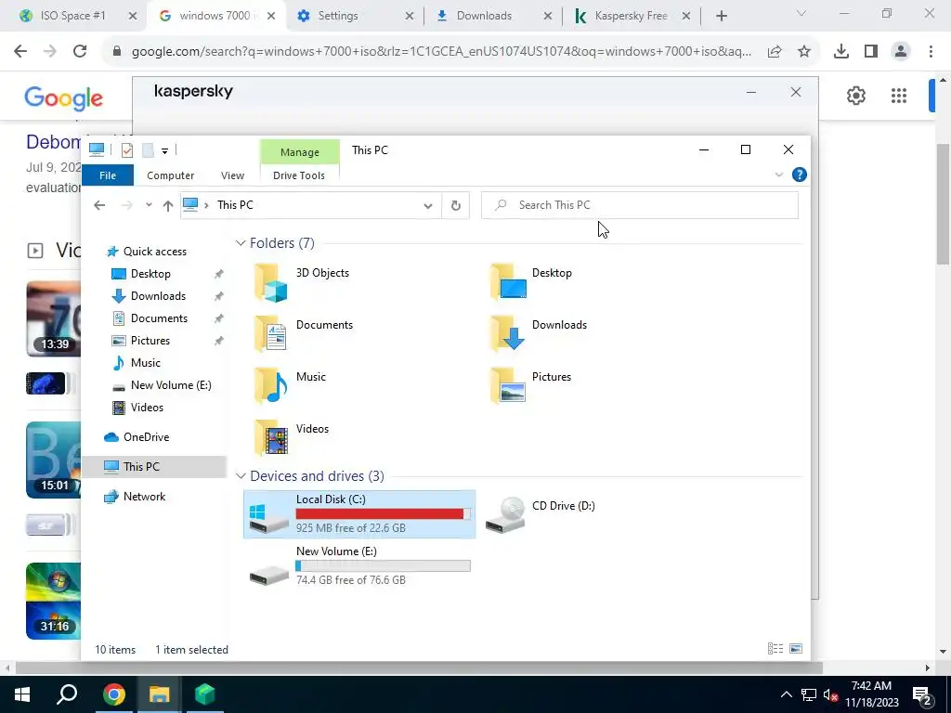This screenshot has height=713, width=951.
Task: Select OneDrive in navigation pane
Action: [x=146, y=437]
